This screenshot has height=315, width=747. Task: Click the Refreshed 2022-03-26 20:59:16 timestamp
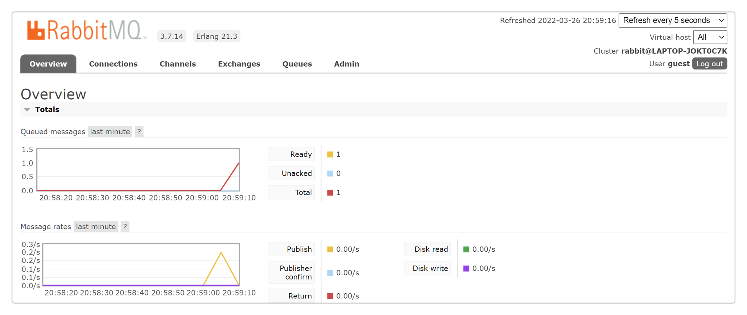click(x=558, y=21)
